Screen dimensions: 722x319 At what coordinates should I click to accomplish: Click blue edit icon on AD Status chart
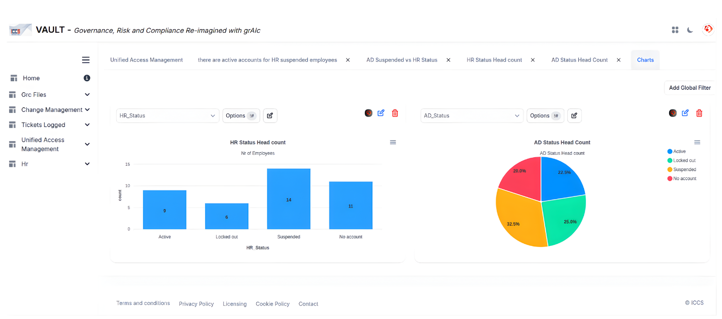(685, 113)
